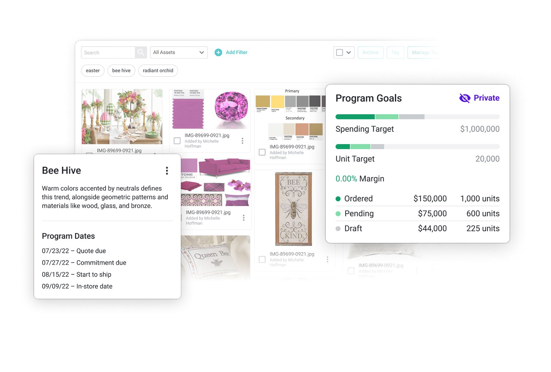Tick the Bee Kind image checkbox
551x372 pixels.
pos(262,260)
